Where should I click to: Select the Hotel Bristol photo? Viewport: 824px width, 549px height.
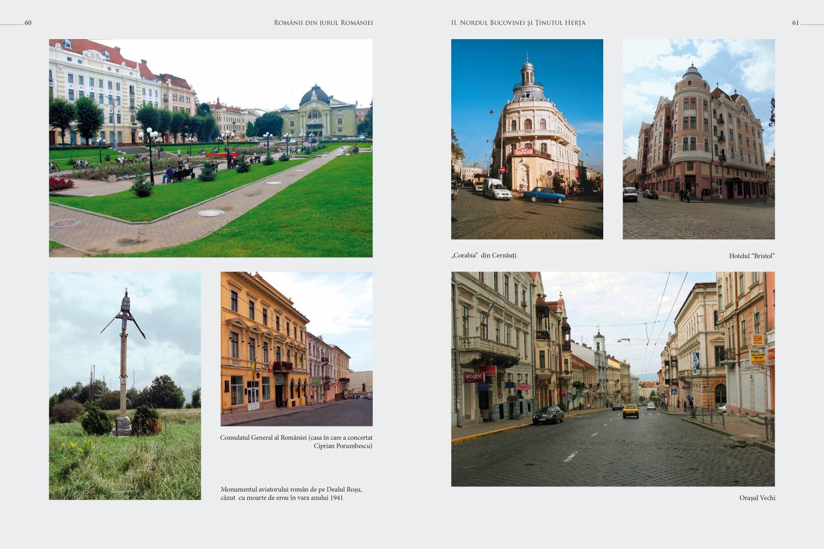pos(698,139)
